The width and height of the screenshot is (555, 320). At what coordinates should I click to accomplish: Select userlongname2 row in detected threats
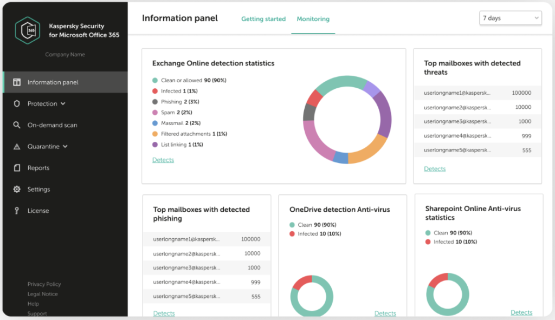tap(477, 107)
